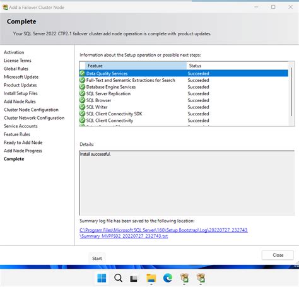299x287 pixels.
Task: Click inside the Details text box
Action: tap(187, 183)
